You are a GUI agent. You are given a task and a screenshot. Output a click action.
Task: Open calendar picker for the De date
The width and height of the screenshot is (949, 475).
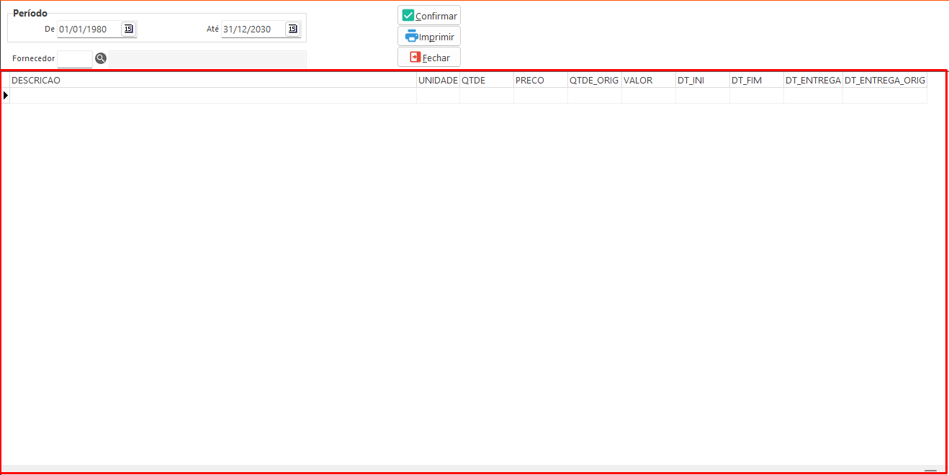(128, 29)
